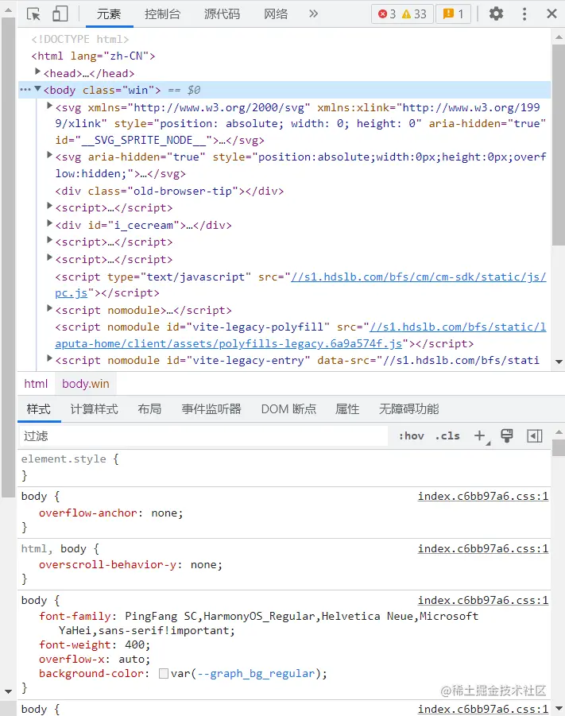Click the background-color swatch for --graph_bg_regular
The image size is (565, 716).
164,674
